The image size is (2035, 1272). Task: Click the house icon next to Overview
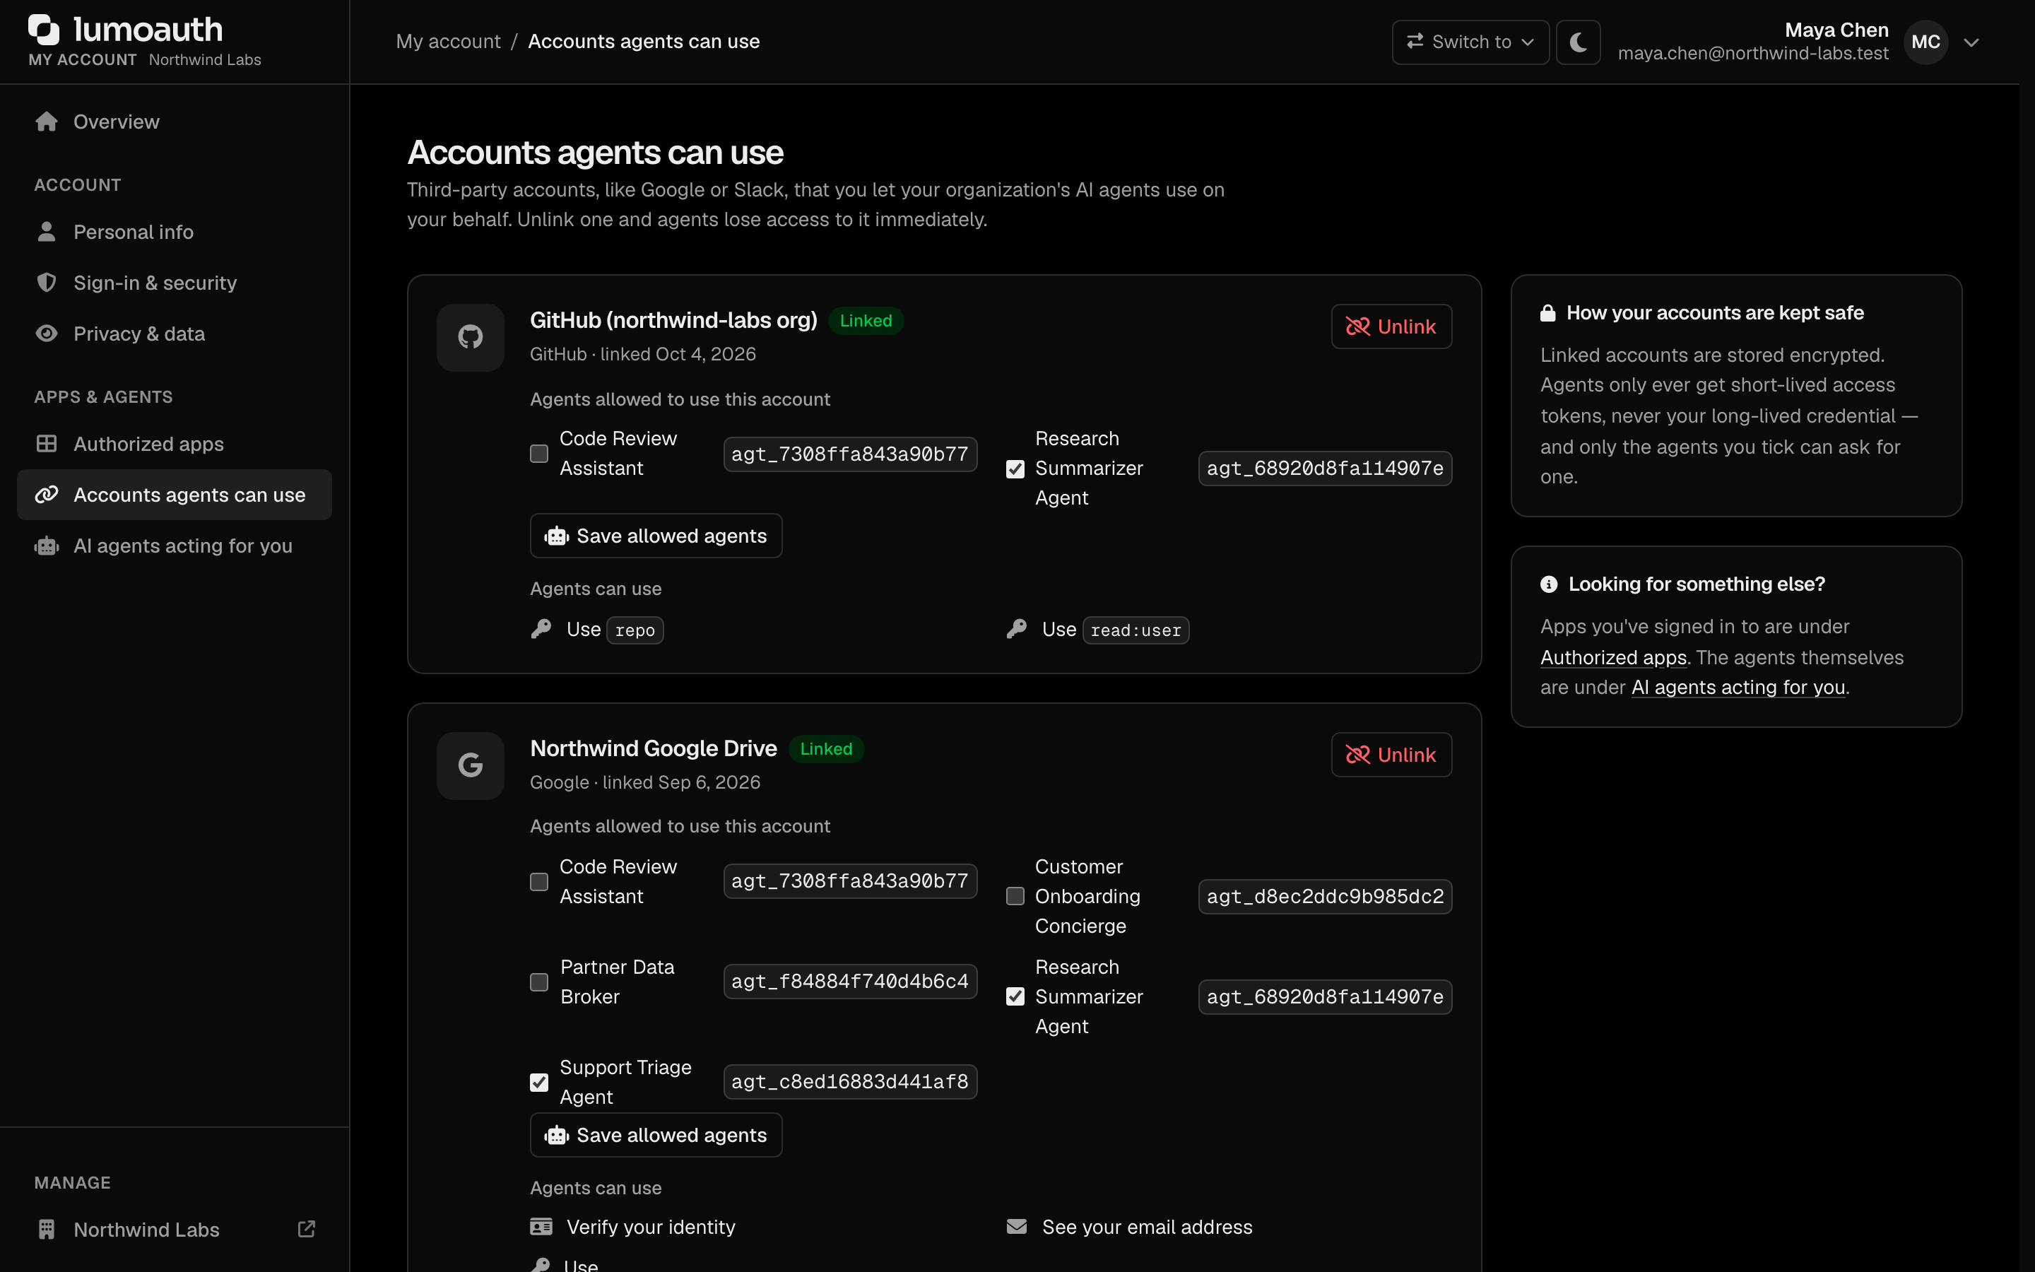[x=46, y=121]
